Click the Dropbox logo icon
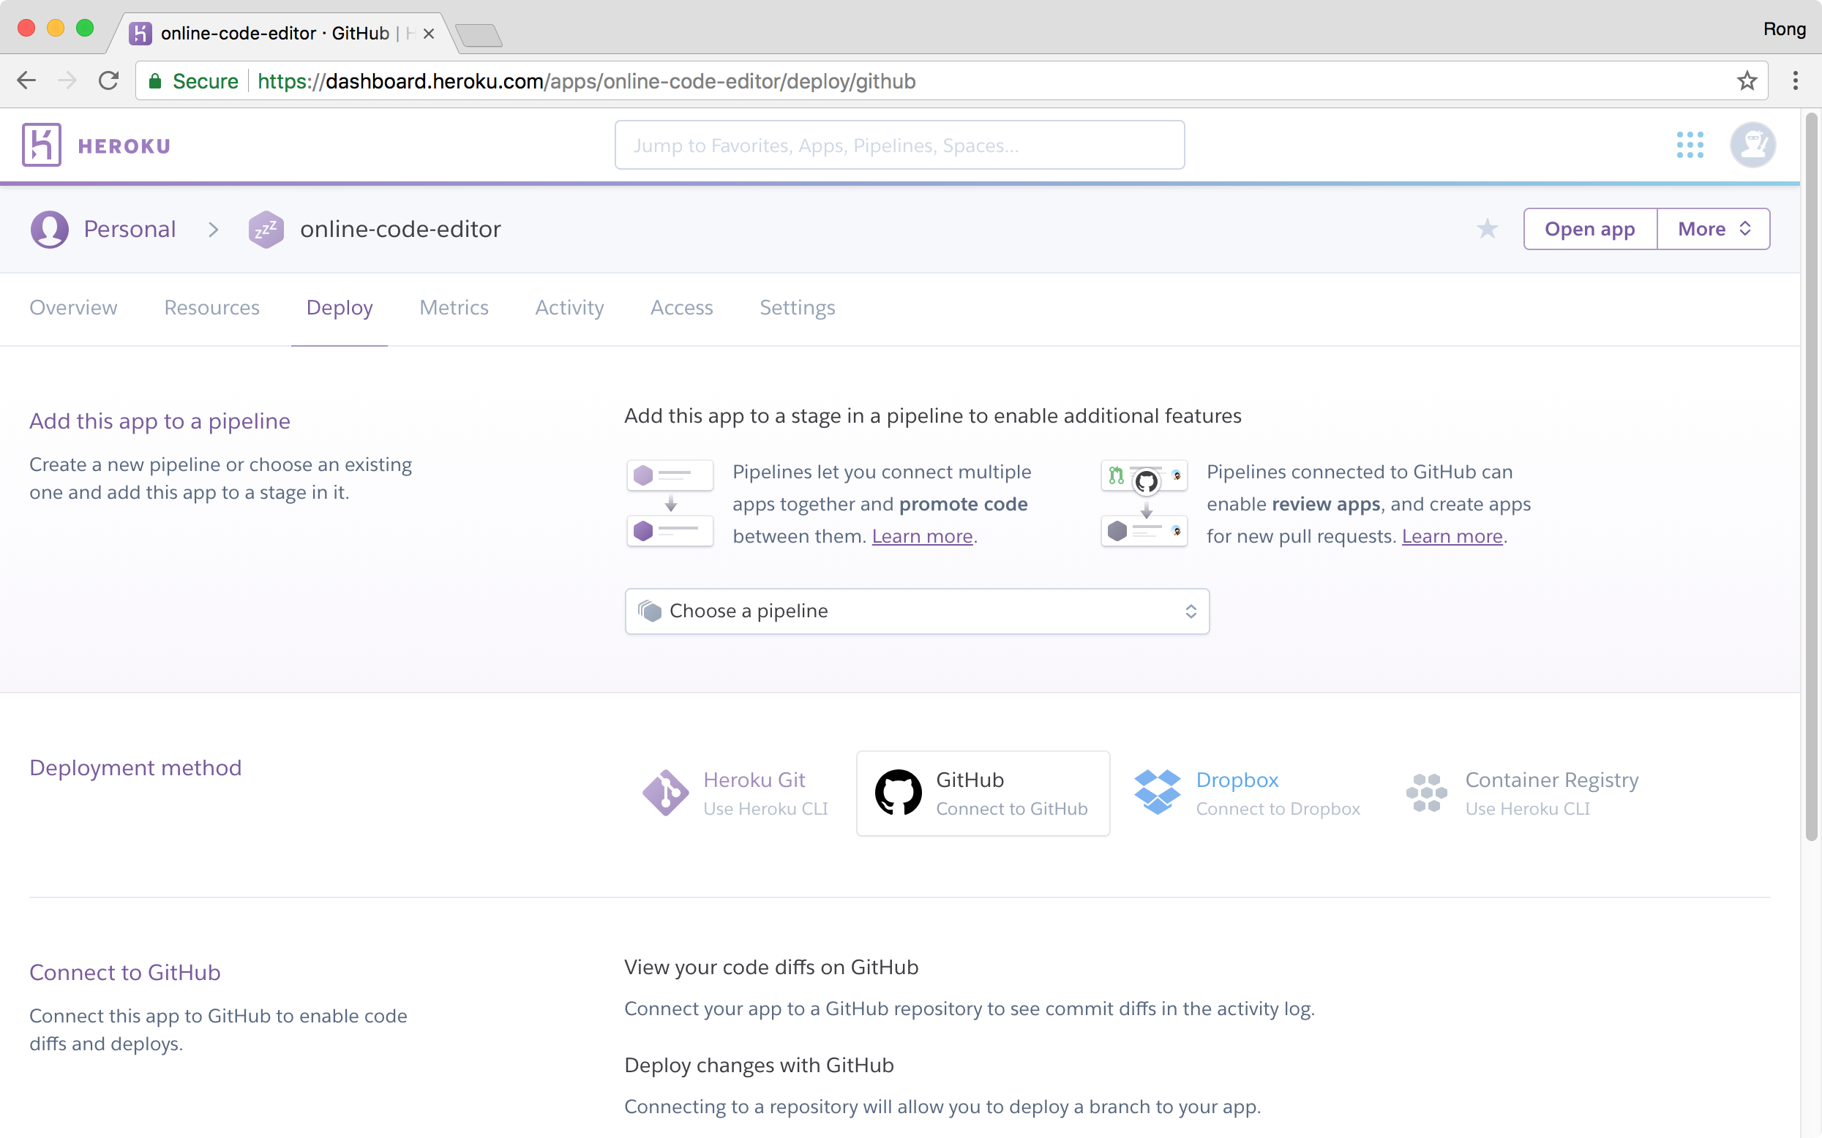 coord(1157,793)
